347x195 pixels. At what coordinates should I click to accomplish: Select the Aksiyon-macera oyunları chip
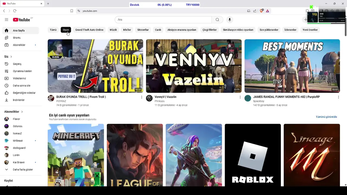(182, 30)
